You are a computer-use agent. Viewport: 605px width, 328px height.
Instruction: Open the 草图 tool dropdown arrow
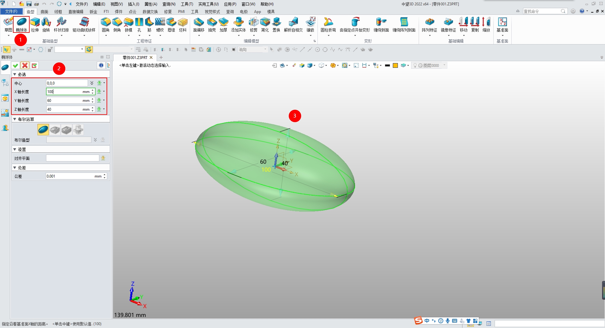[9, 36]
